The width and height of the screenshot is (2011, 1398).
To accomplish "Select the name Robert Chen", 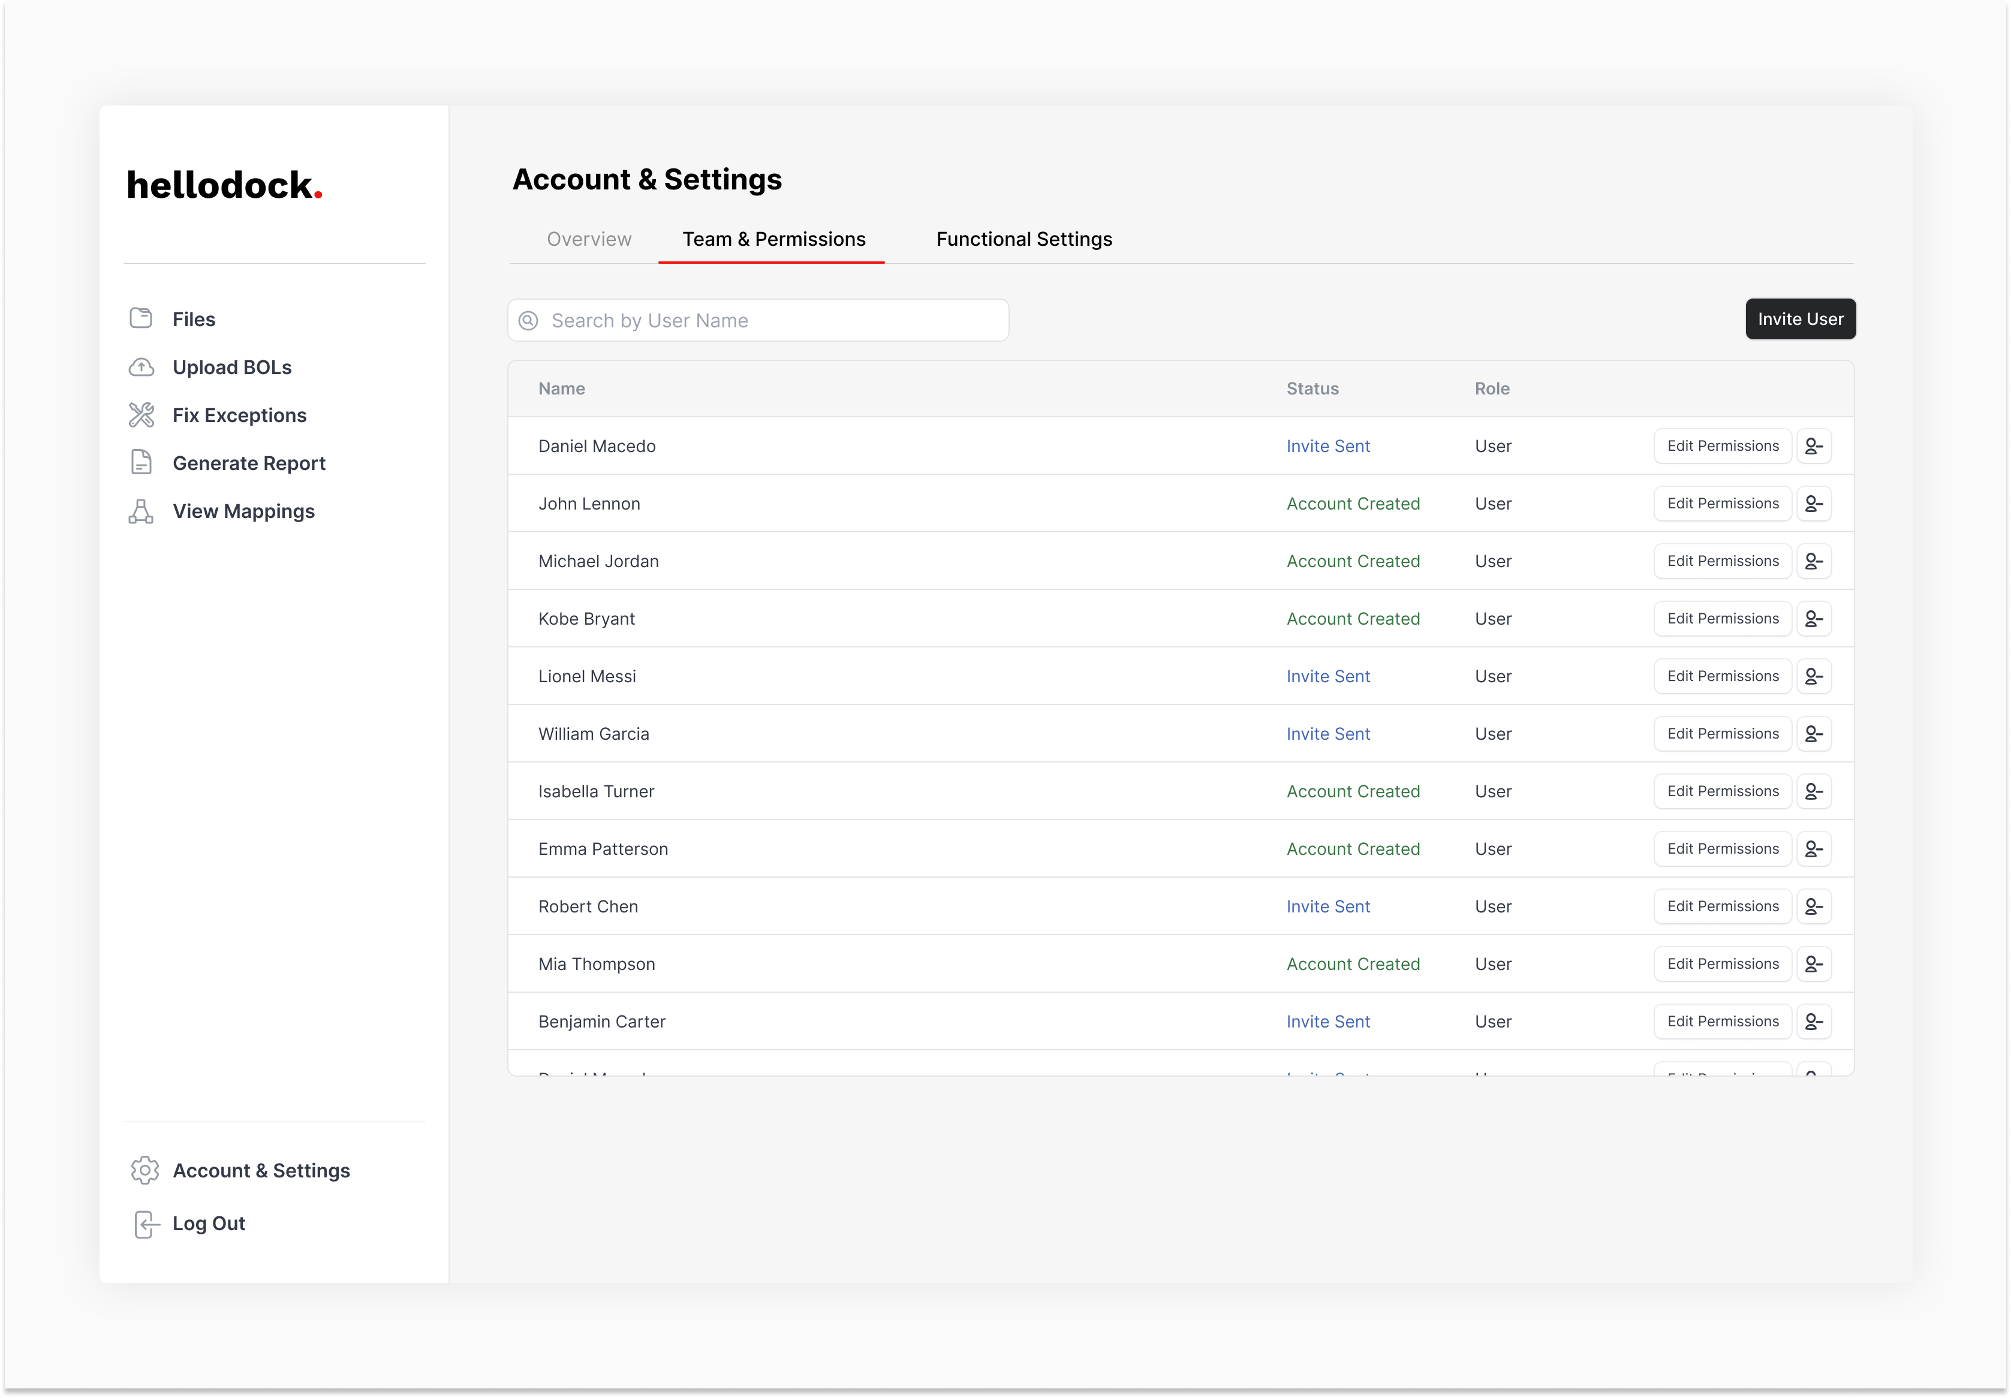I will [x=588, y=906].
